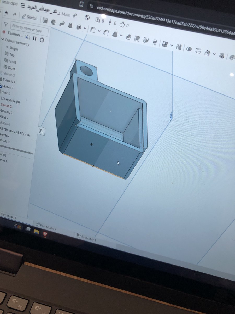The image size is (235, 314).
Task: Select the Sweep tool
Action: tap(62, 24)
